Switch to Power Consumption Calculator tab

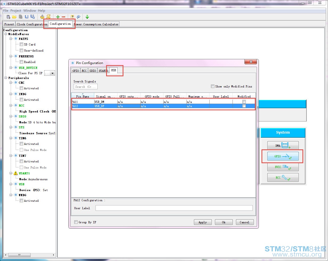click(x=96, y=24)
